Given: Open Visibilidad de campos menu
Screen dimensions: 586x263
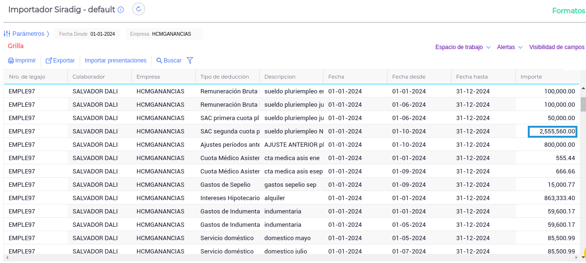Looking at the screenshot, I should 556,47.
